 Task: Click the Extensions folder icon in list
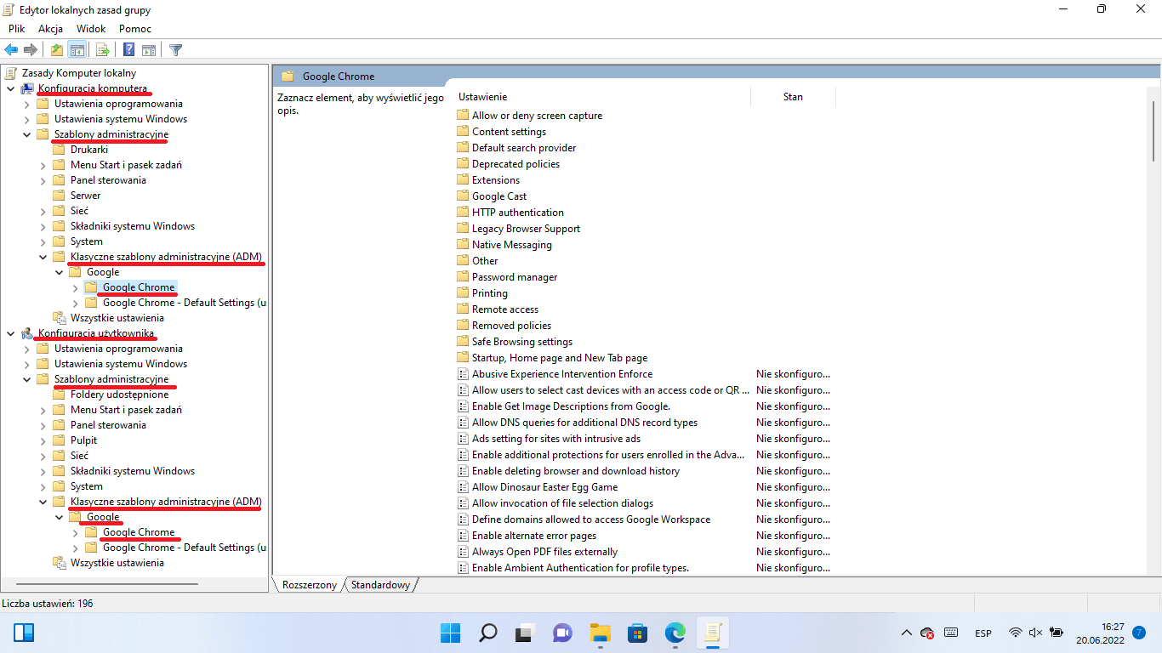pyautogui.click(x=463, y=179)
